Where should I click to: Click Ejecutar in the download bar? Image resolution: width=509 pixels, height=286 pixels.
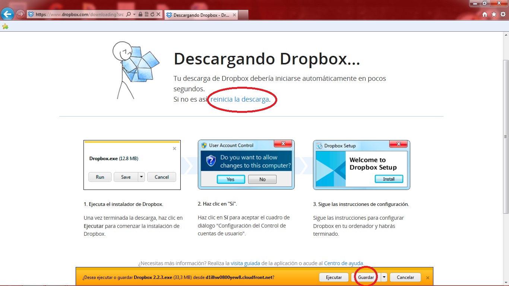click(x=334, y=277)
